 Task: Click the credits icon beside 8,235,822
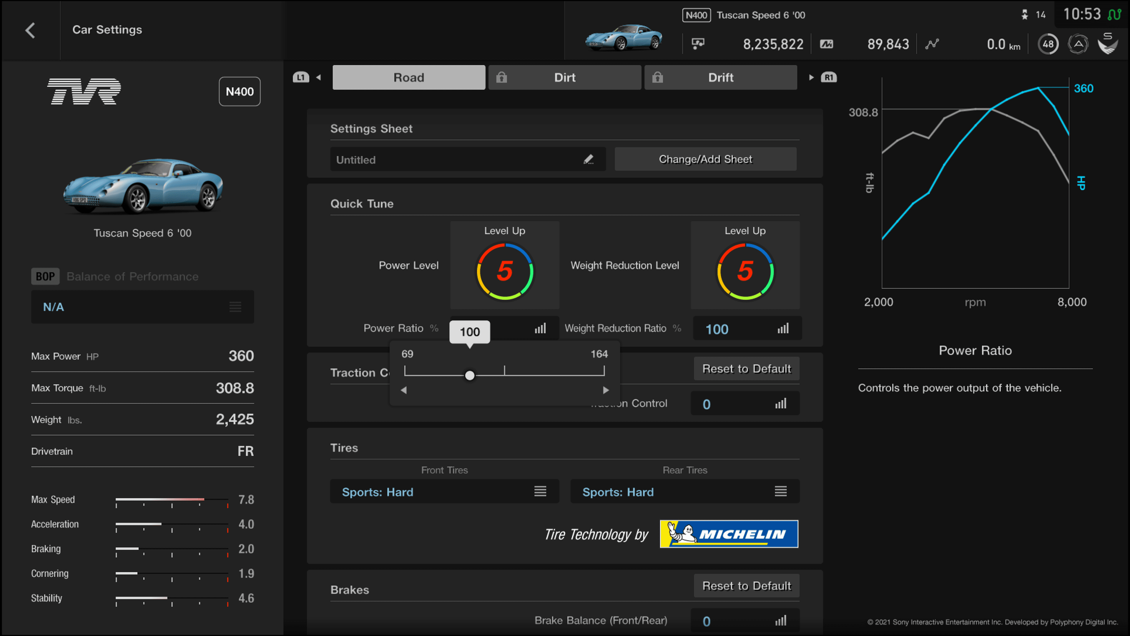tap(698, 44)
